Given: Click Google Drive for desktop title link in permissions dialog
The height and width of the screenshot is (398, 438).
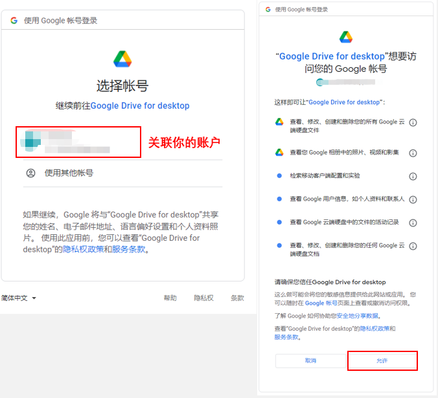Looking at the screenshot, I should point(332,56).
